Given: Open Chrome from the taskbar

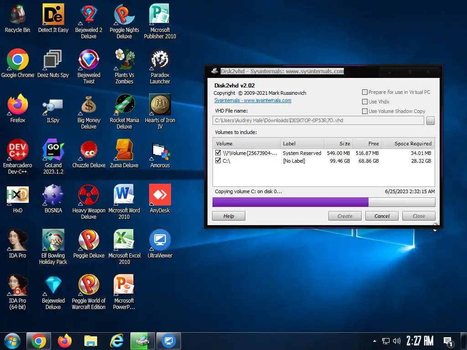Looking at the screenshot, I should tap(39, 341).
